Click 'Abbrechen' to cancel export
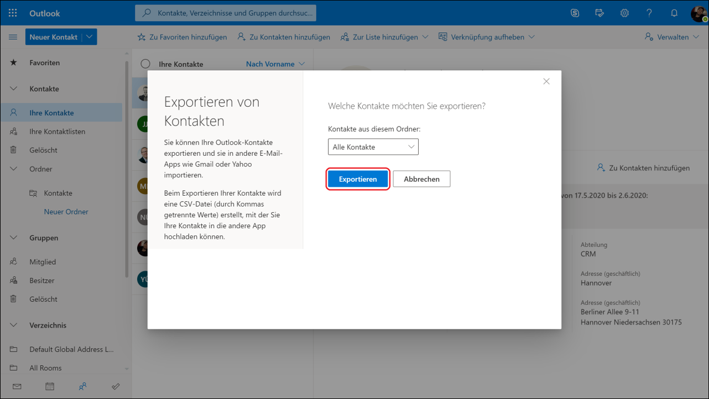 (x=421, y=179)
